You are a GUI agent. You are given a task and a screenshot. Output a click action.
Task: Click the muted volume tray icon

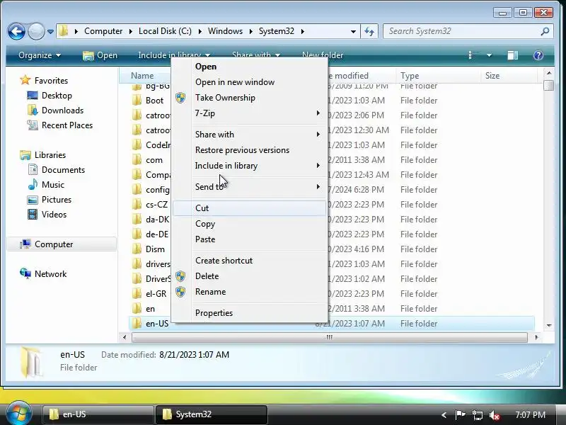pyautogui.click(x=494, y=415)
